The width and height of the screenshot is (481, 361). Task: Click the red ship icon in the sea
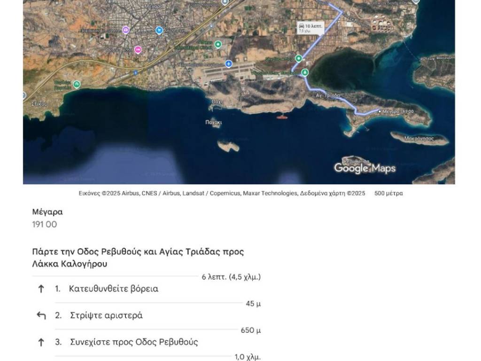click(x=281, y=117)
